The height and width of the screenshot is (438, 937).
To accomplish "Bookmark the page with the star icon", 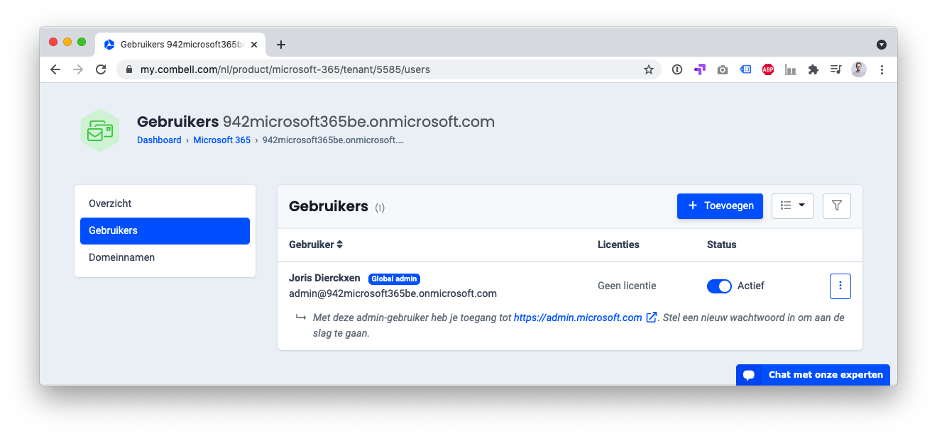I will (x=648, y=69).
